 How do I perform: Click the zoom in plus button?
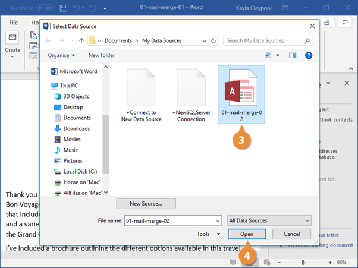(330, 263)
